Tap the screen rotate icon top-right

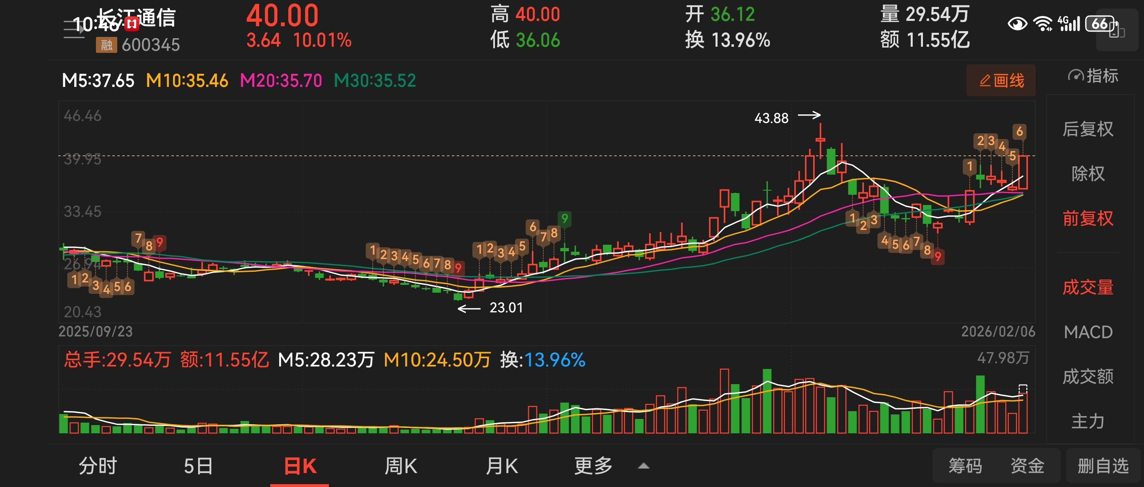coord(1117,30)
